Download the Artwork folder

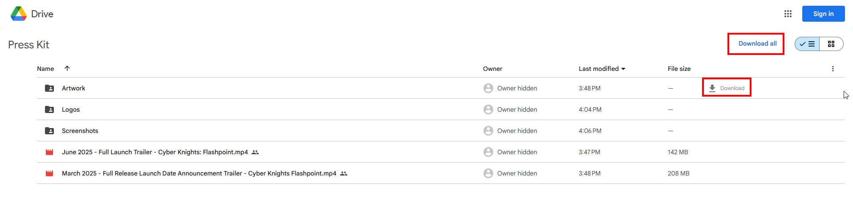coord(727,88)
